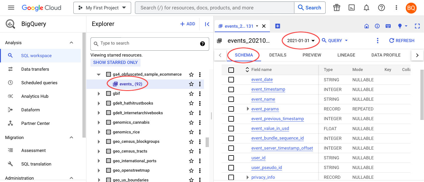Toggle the select-all fields checkbox
The image size is (424, 182).
coord(231,70)
